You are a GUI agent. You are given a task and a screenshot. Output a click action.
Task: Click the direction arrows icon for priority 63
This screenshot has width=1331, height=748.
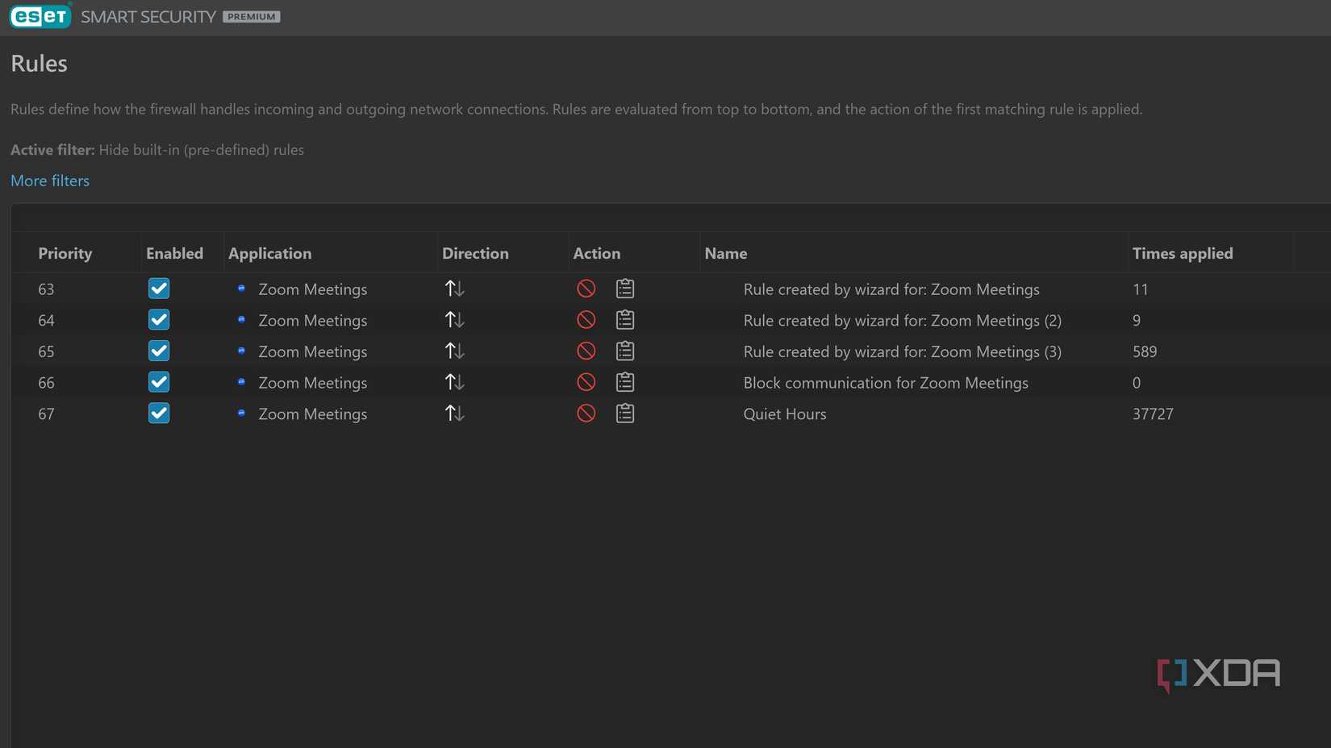454,288
